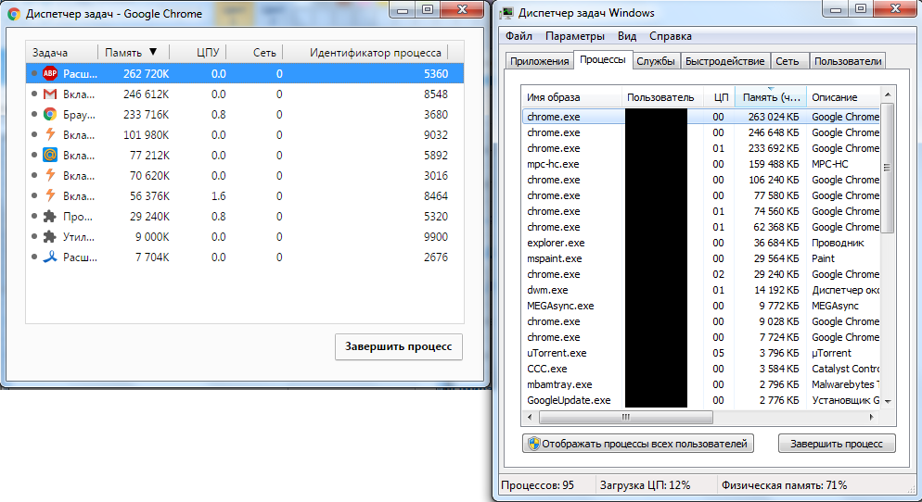Click the vertical scrollbar thumb in process list
922x502 pixels.
pos(888,168)
